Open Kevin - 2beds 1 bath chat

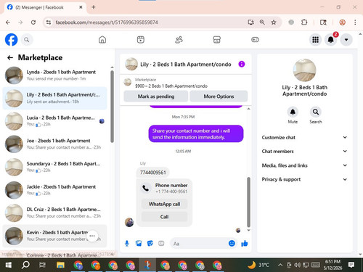click(x=54, y=236)
